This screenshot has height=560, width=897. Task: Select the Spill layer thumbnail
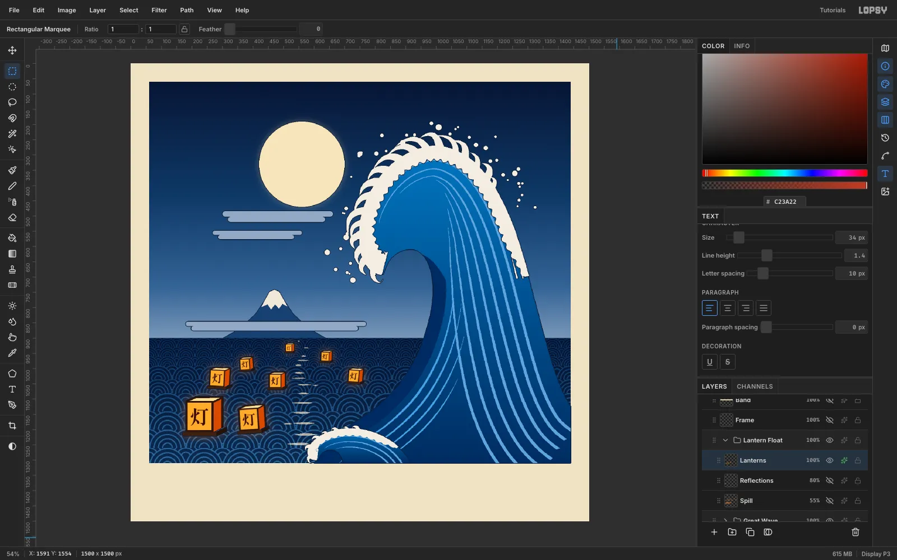[731, 501]
